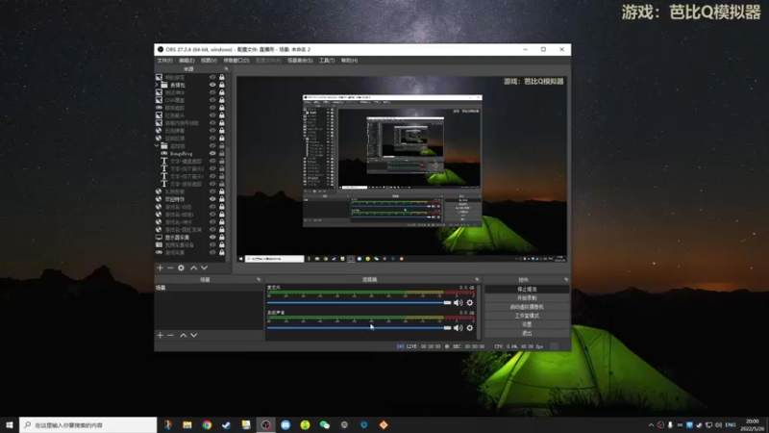Click the lock icon on the 表情包 row
The height and width of the screenshot is (433, 769).
[222, 85]
